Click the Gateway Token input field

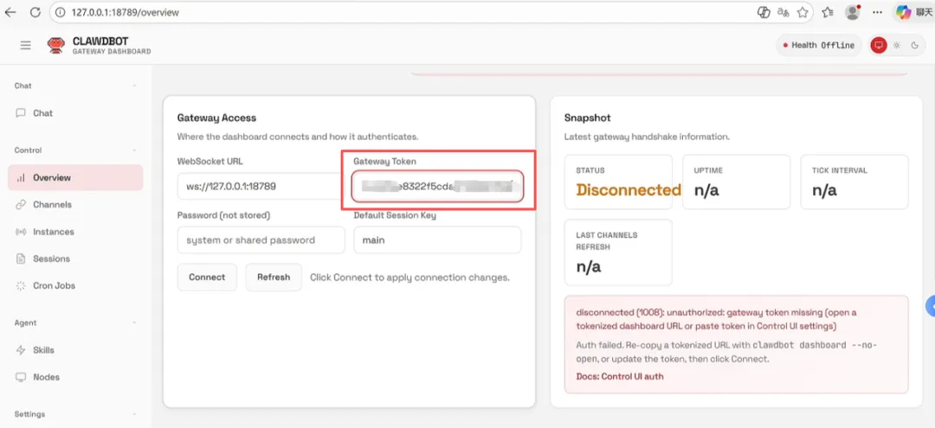click(x=437, y=186)
